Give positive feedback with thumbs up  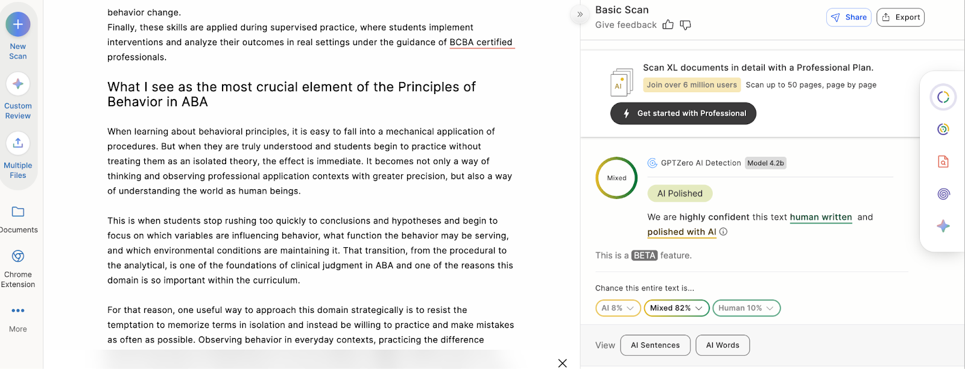tap(668, 25)
